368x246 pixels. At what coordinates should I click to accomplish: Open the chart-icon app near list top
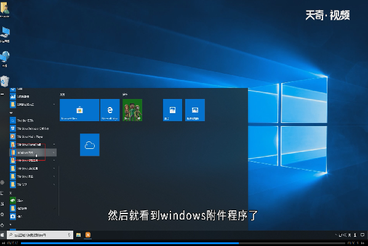[33, 97]
